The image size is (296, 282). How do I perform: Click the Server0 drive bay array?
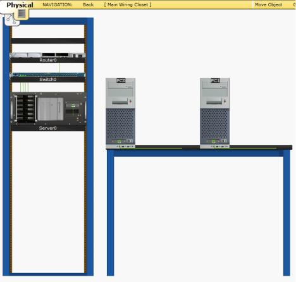tap(25, 109)
